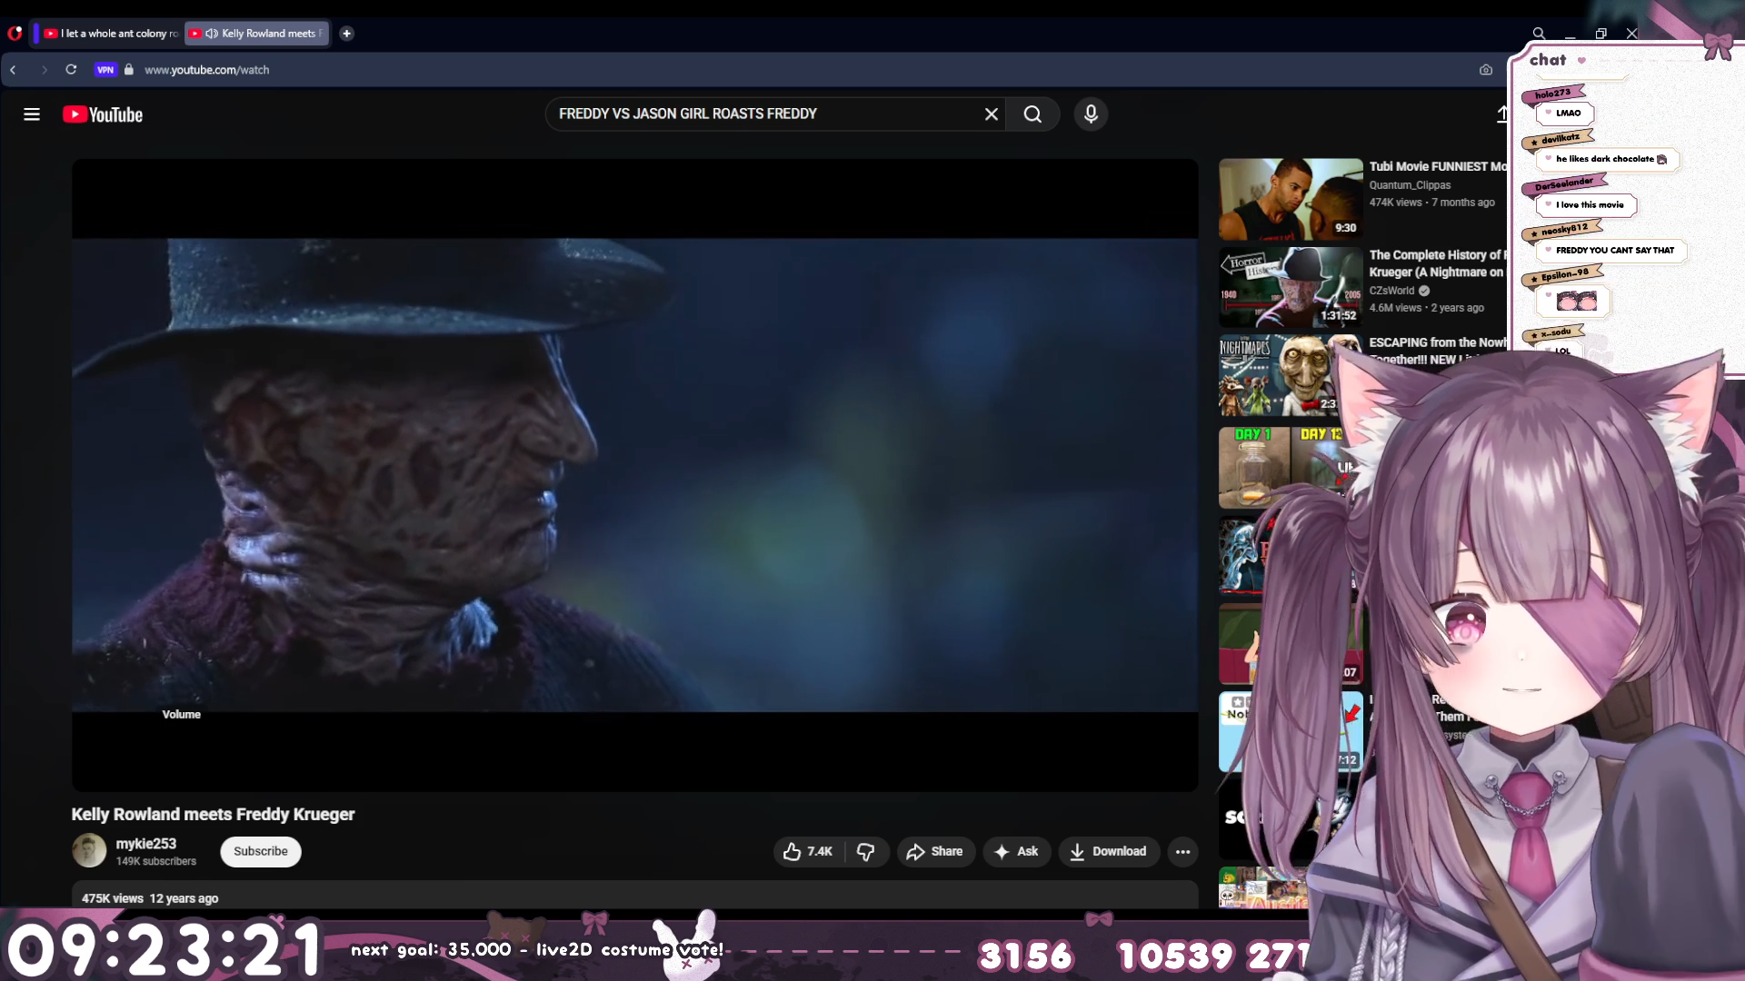Select the Kelly Rowland meets tab
Image resolution: width=1745 pixels, height=981 pixels.
point(261,34)
